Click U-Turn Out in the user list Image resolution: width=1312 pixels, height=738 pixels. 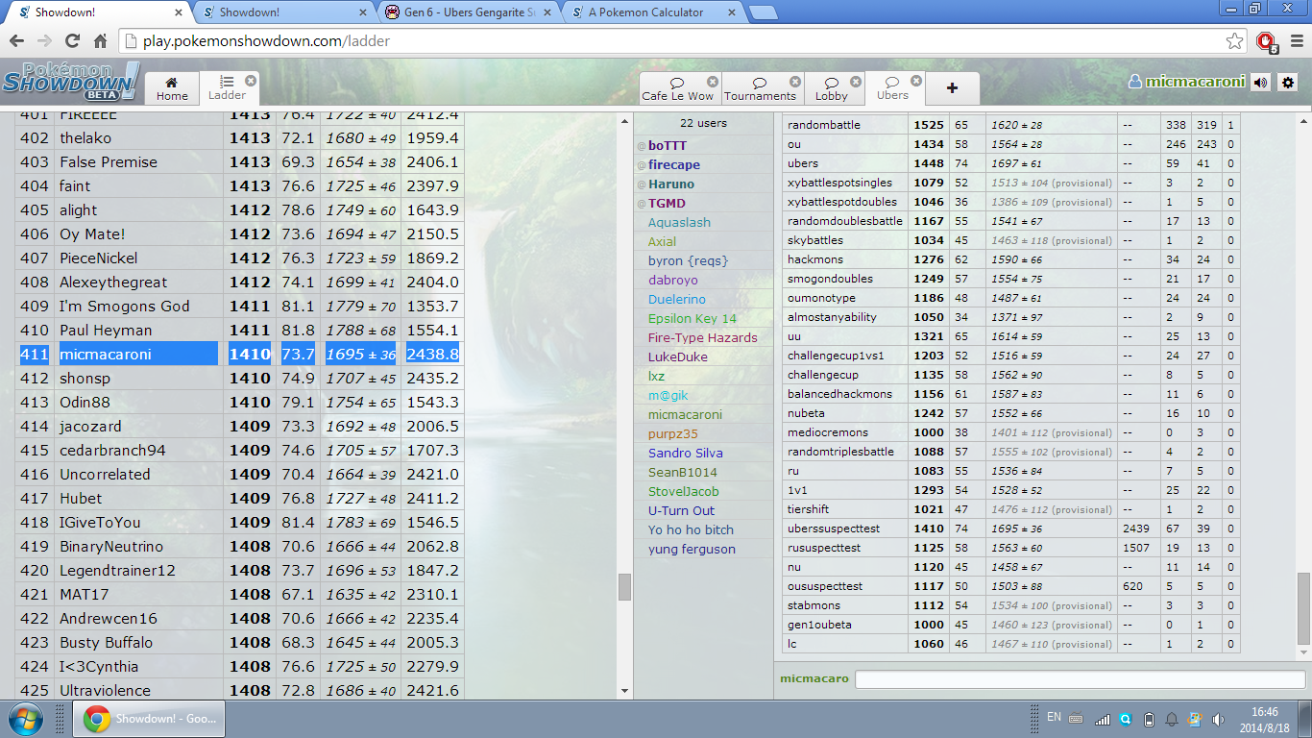click(682, 511)
